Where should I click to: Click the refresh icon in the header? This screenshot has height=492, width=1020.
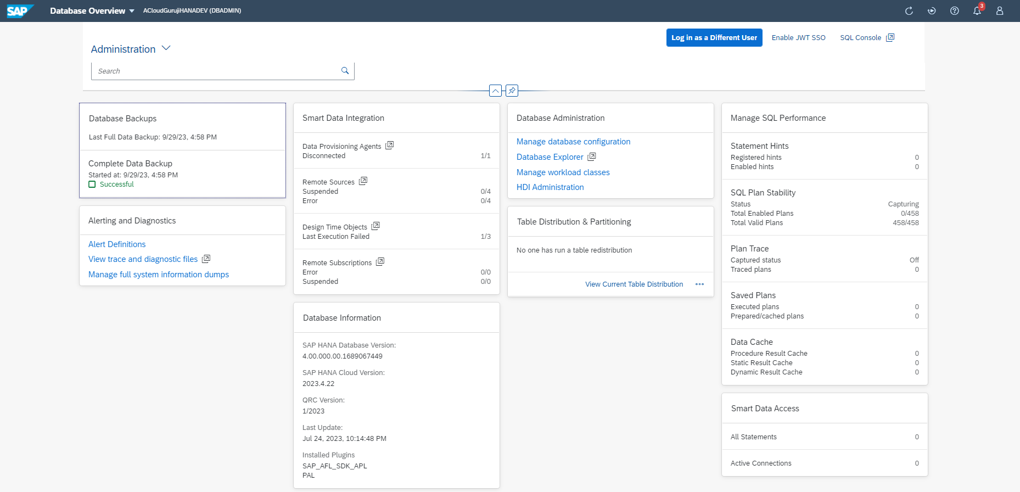click(x=909, y=11)
